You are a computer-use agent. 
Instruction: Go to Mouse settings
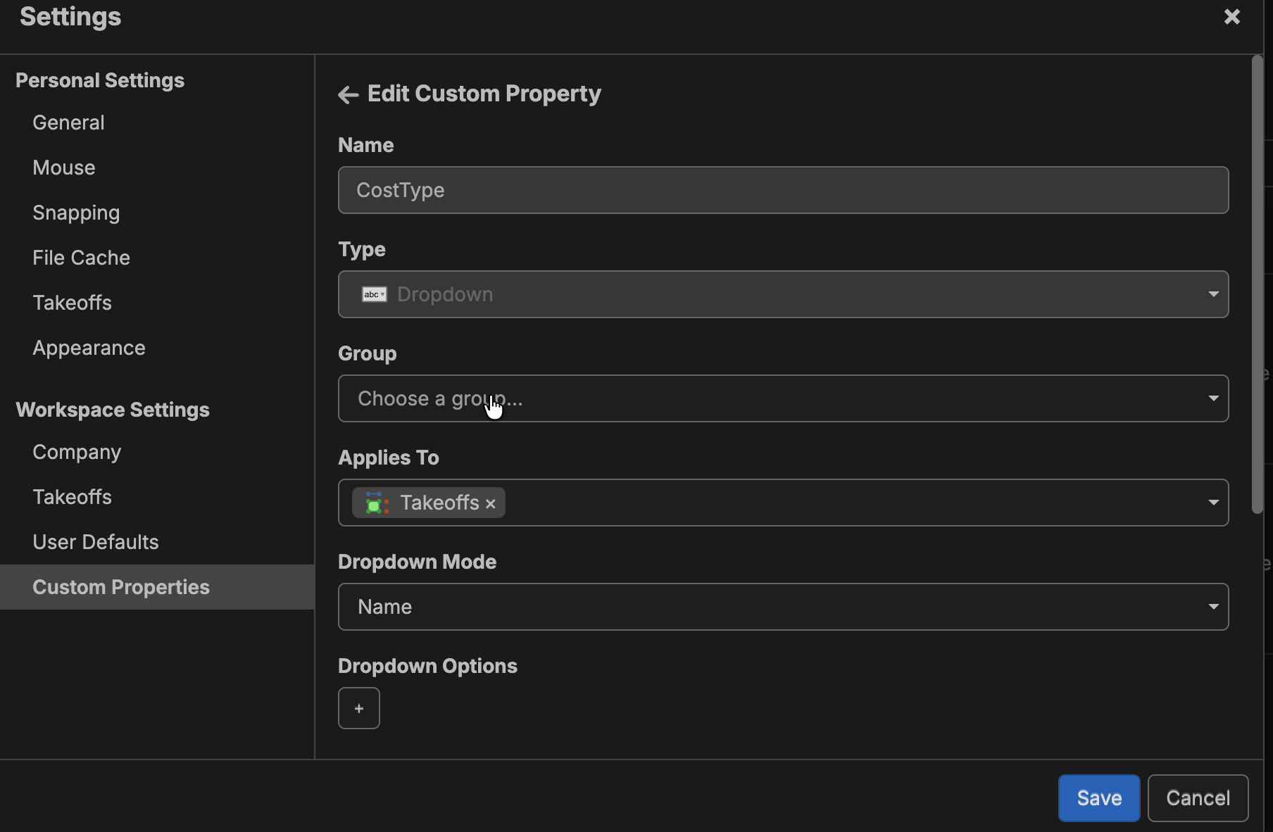click(63, 168)
